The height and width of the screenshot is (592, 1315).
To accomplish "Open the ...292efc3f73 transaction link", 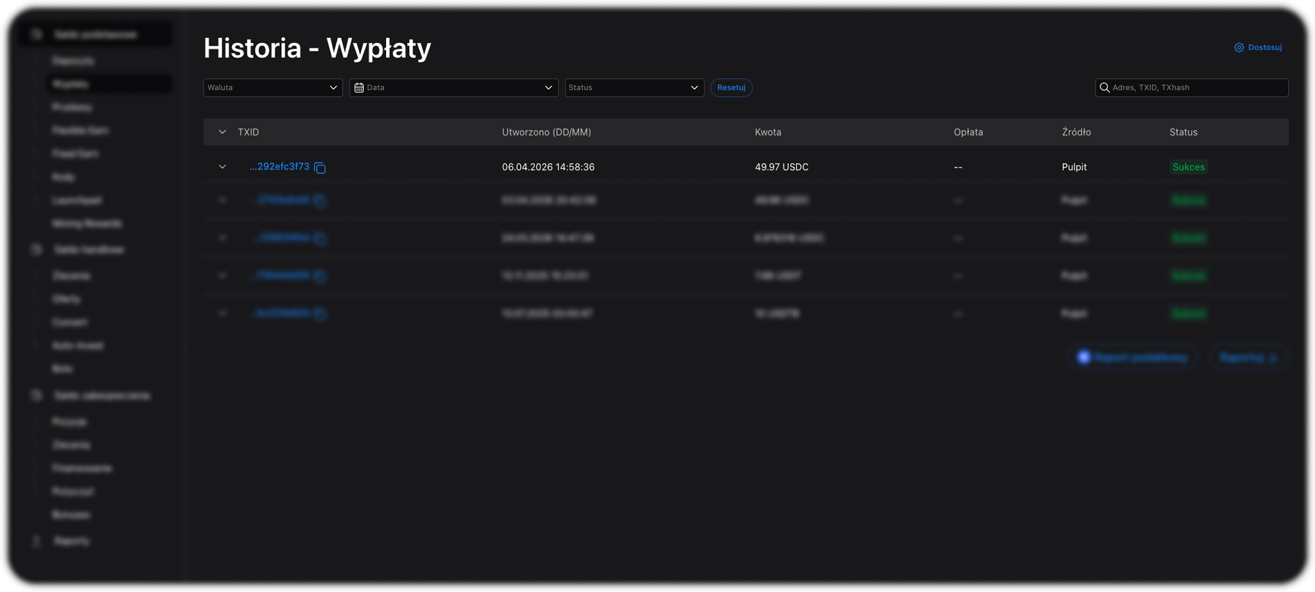I will [279, 166].
